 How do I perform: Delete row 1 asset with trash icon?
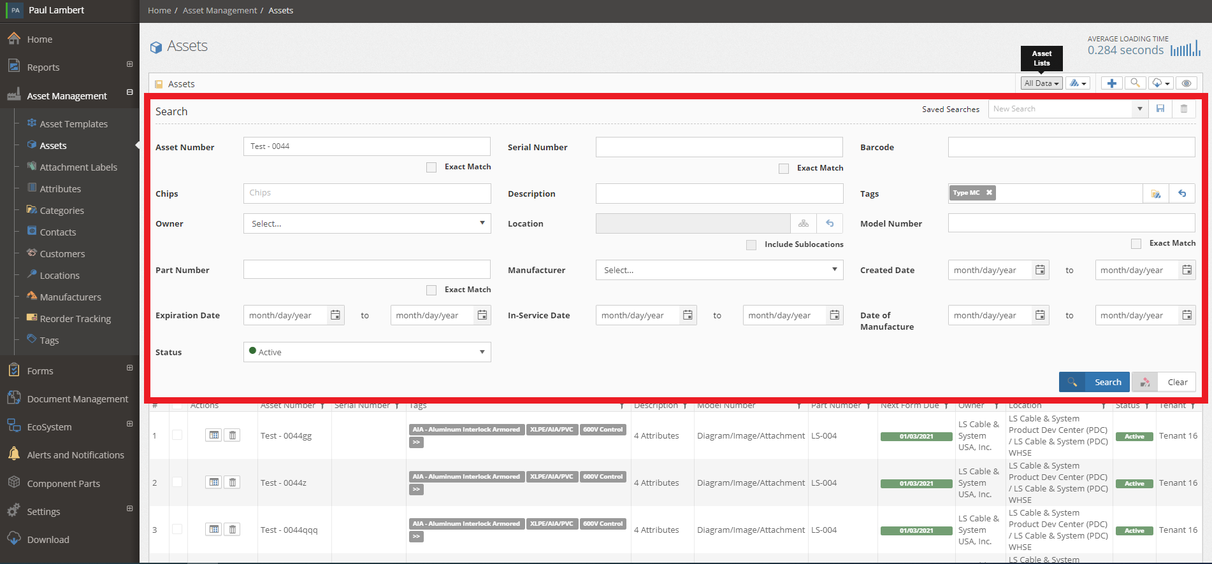pyautogui.click(x=233, y=435)
